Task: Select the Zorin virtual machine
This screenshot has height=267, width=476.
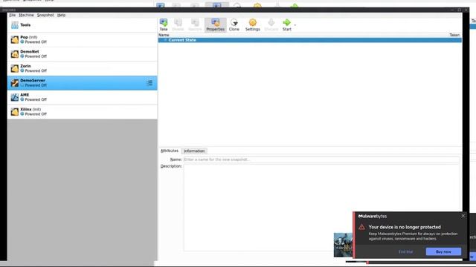Action: (83, 68)
